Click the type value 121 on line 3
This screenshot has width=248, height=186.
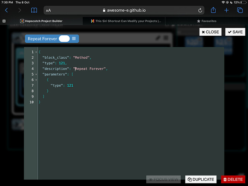(x=62, y=63)
